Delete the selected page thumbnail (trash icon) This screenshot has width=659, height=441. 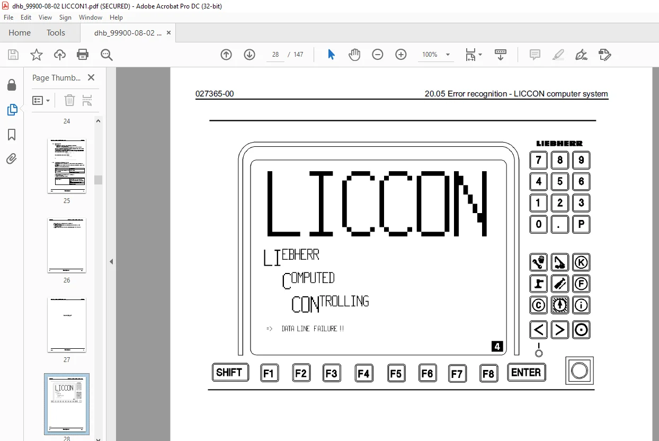(x=69, y=100)
